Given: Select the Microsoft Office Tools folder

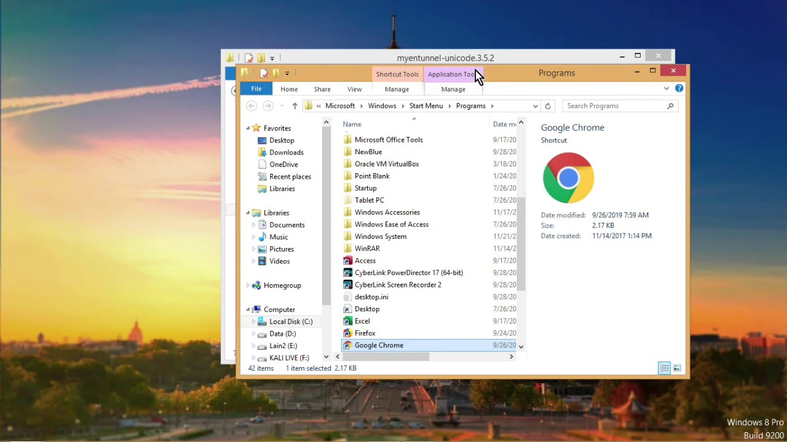Looking at the screenshot, I should coord(389,140).
